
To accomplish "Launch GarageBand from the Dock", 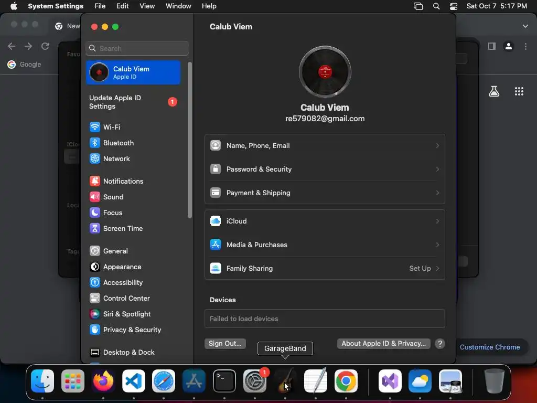I will 285,381.
